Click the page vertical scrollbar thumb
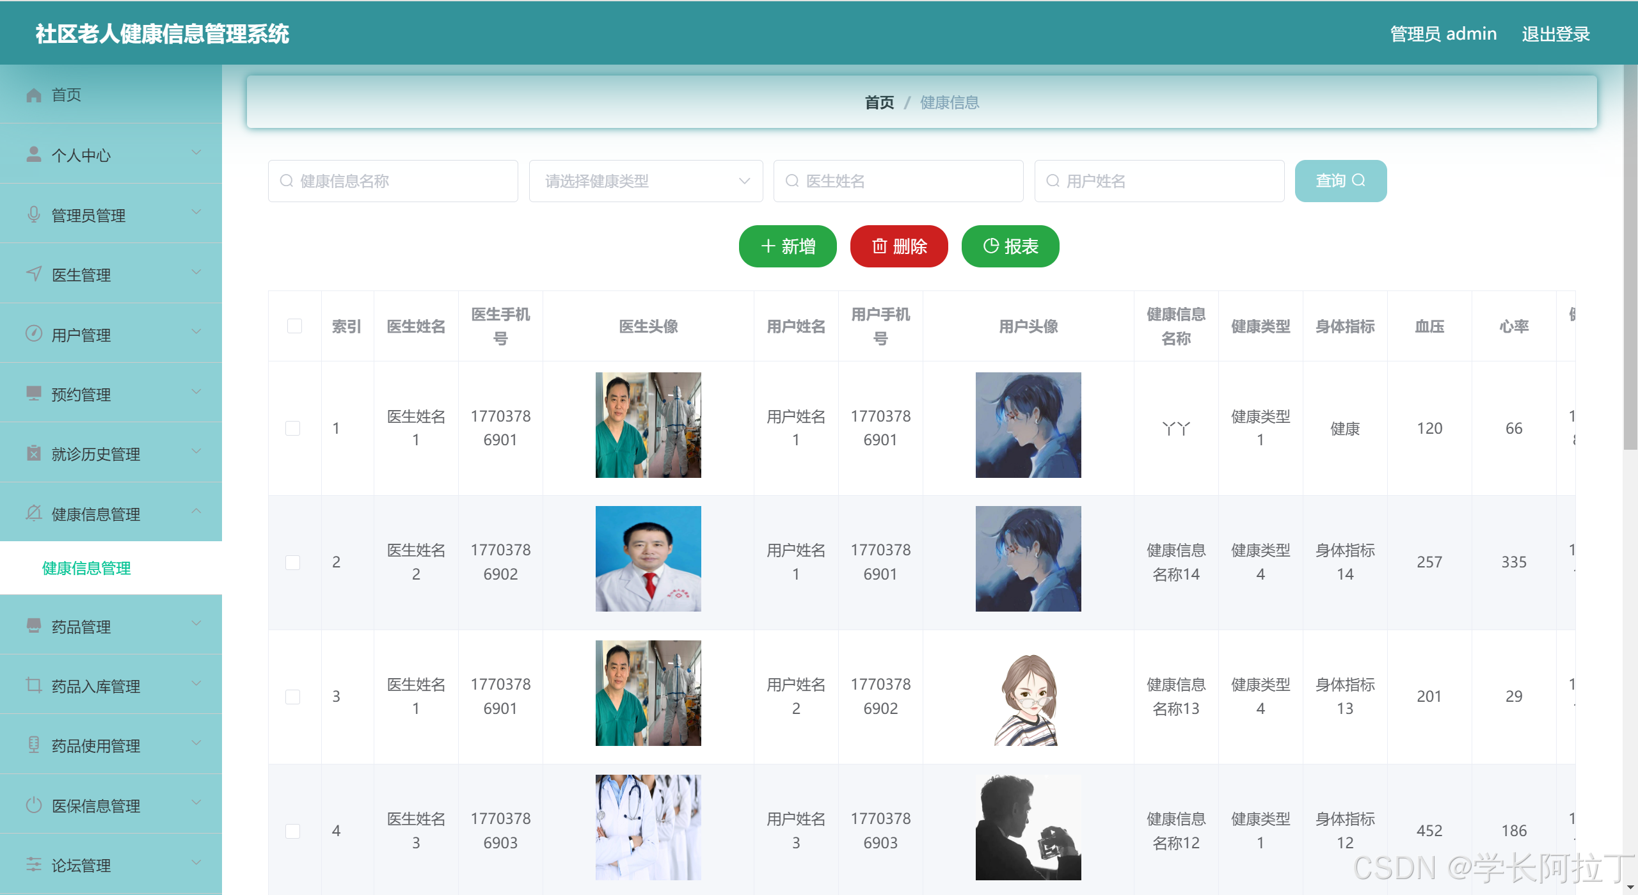 tap(1630, 256)
